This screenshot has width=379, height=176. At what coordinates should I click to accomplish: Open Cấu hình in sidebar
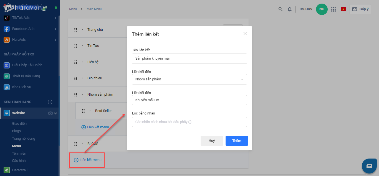pyautogui.click(x=19, y=161)
